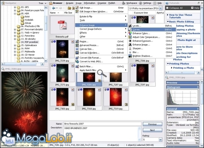Collapse the General info panel
This screenshot has width=204, height=148.
(198, 109)
